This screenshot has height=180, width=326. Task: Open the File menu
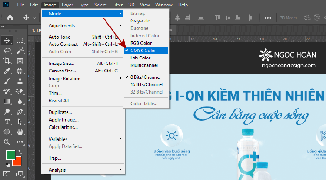coord(20,5)
